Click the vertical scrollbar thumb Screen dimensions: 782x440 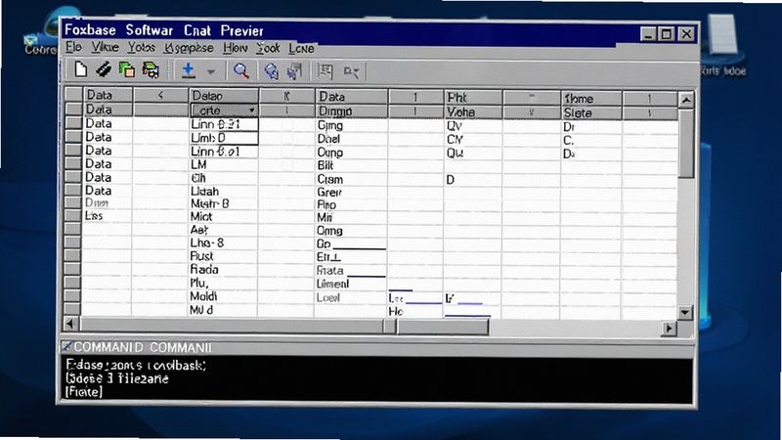click(686, 144)
